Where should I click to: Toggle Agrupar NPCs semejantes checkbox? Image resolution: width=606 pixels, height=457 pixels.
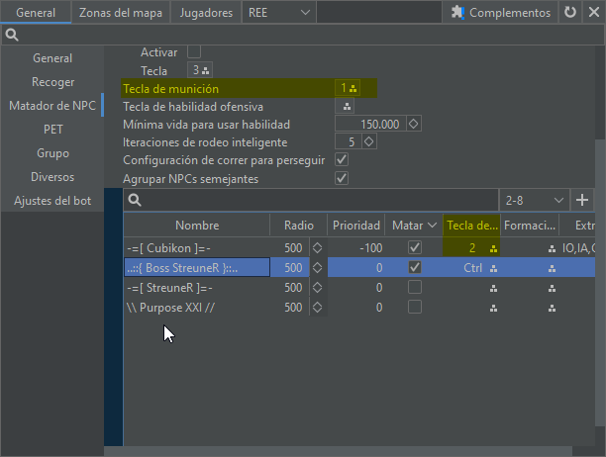[343, 178]
